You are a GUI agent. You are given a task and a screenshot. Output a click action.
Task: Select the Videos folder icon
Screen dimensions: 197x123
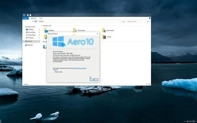click(104, 37)
